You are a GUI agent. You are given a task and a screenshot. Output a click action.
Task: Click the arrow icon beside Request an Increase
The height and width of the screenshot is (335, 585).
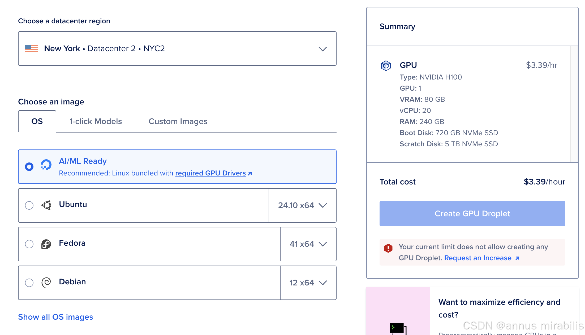pyautogui.click(x=517, y=258)
